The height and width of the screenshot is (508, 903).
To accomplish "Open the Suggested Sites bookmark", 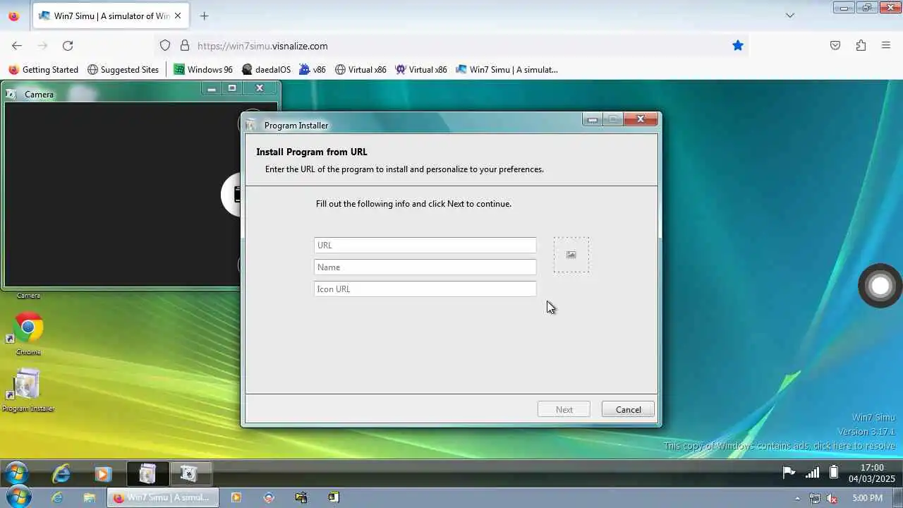I will pyautogui.click(x=123, y=69).
